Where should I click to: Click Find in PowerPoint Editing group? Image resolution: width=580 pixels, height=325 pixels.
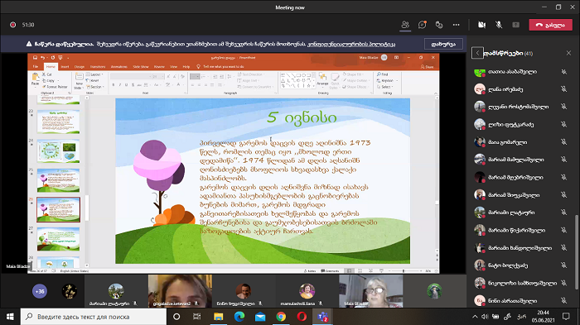[383, 74]
